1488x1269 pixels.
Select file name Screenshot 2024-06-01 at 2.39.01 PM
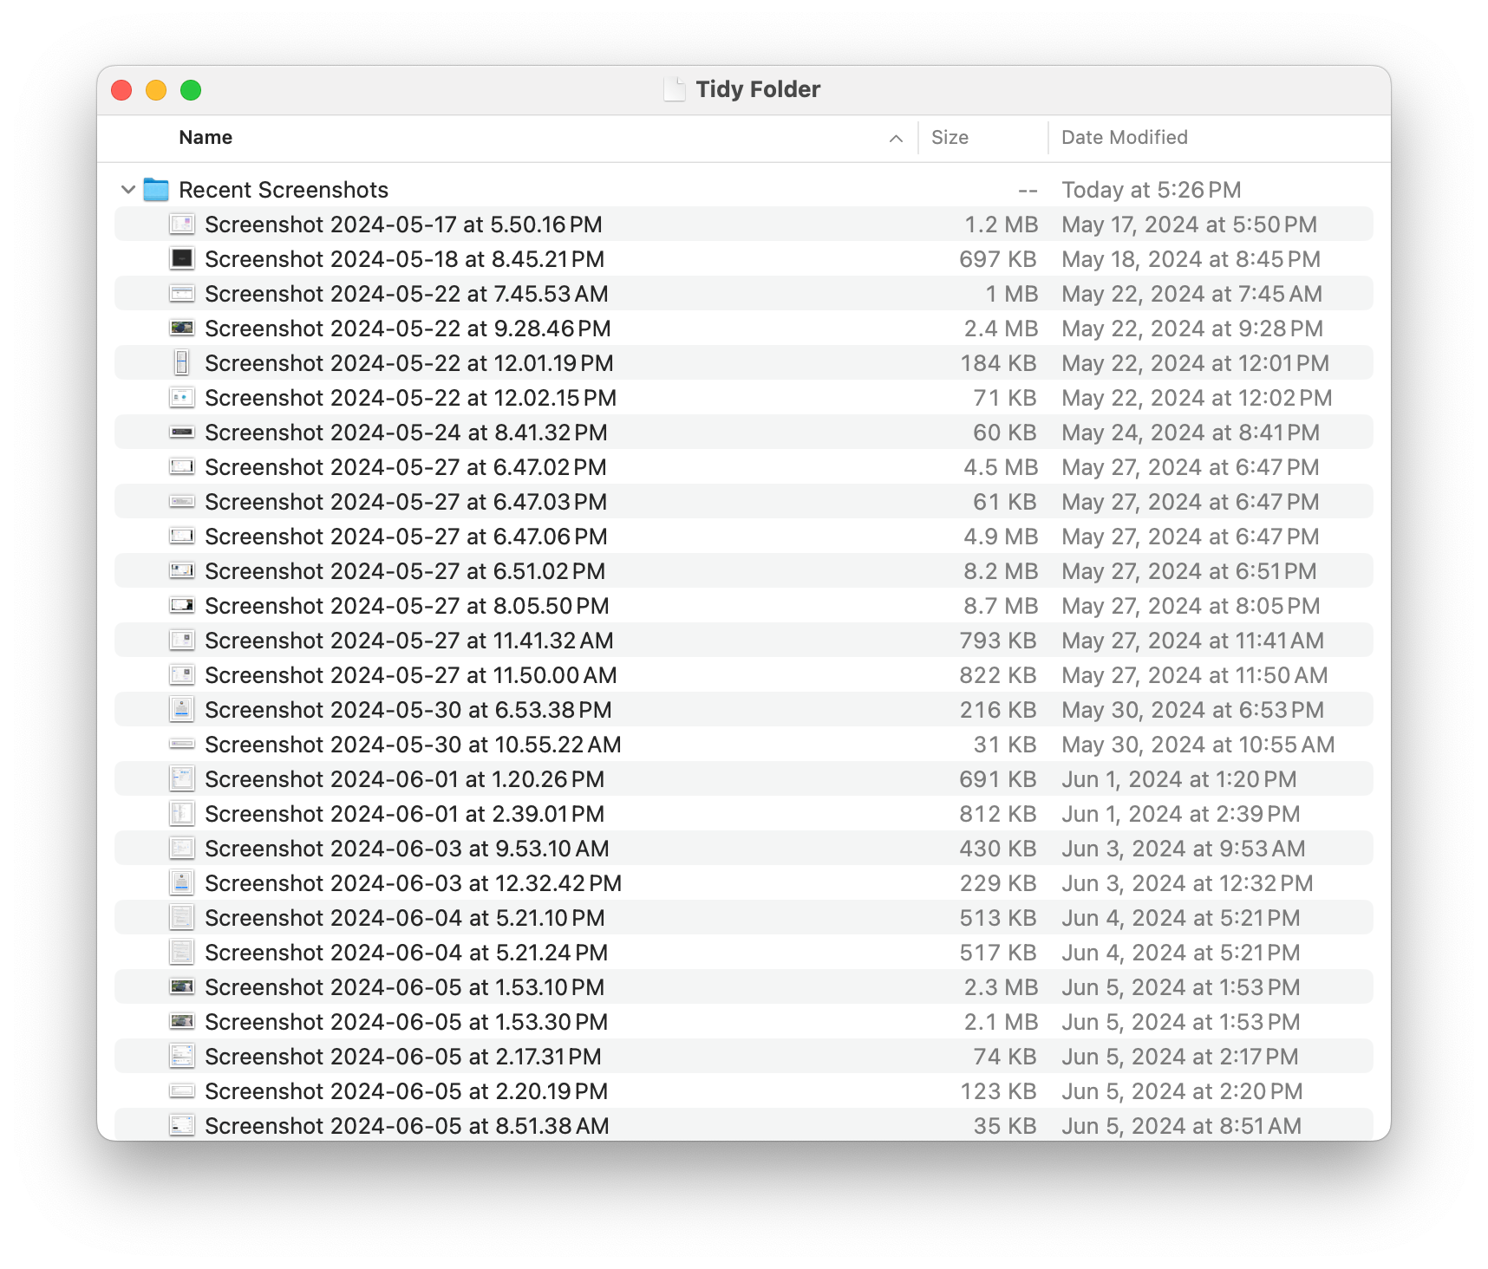405,814
